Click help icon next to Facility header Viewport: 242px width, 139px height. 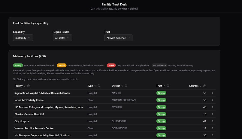29,86
